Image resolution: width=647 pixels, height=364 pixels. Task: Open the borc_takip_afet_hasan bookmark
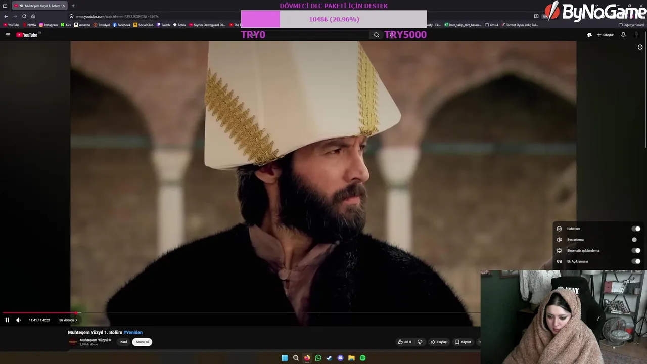(463, 25)
